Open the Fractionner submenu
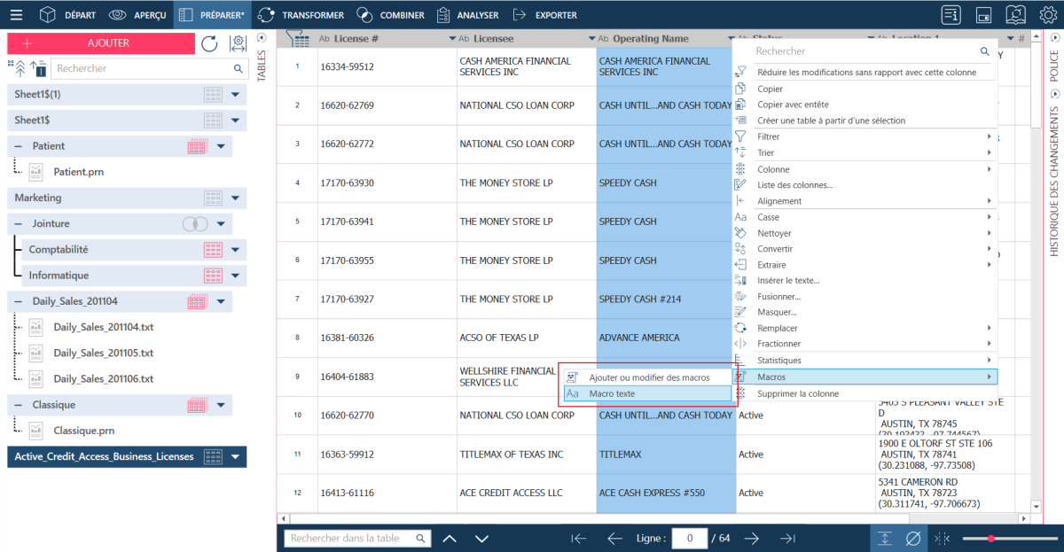The width and height of the screenshot is (1064, 552). point(865,344)
